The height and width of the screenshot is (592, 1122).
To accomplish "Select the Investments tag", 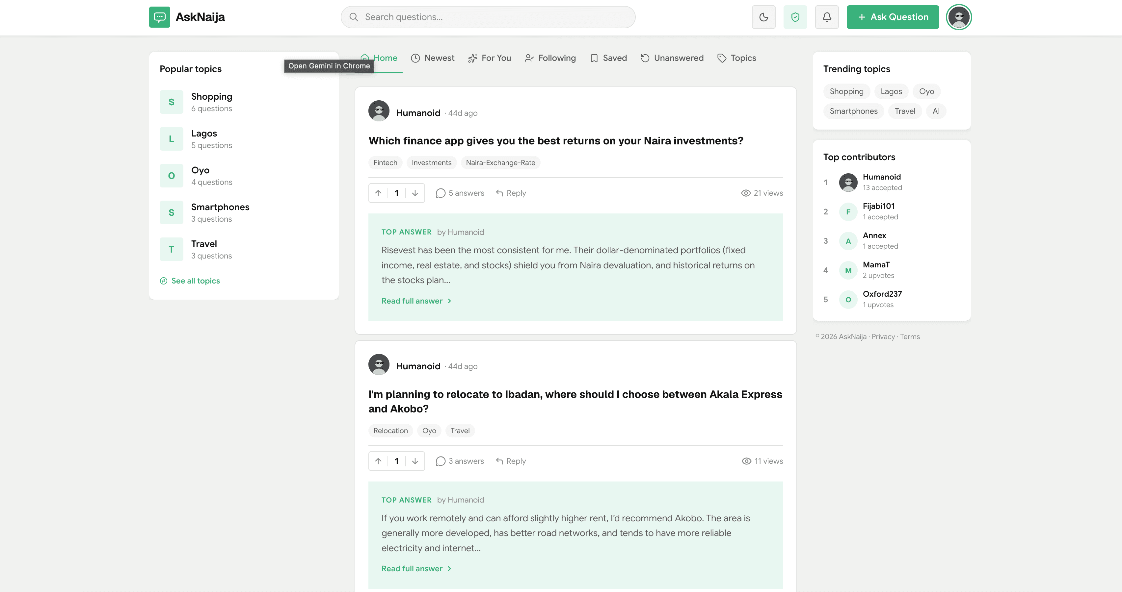I will tap(431, 163).
